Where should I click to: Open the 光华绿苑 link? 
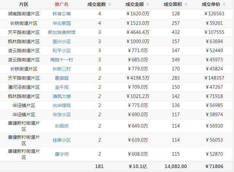(62, 105)
